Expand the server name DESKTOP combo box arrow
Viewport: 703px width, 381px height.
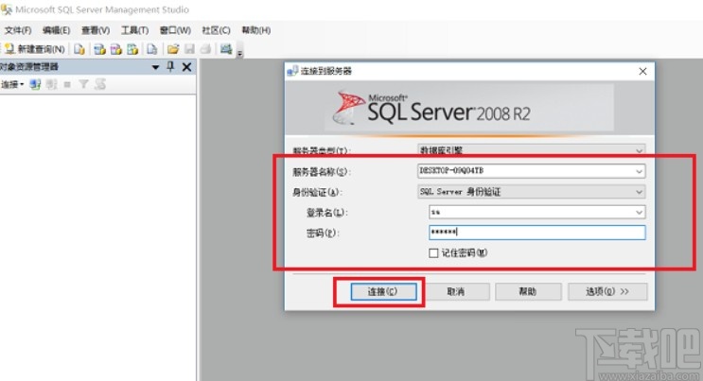click(x=640, y=171)
